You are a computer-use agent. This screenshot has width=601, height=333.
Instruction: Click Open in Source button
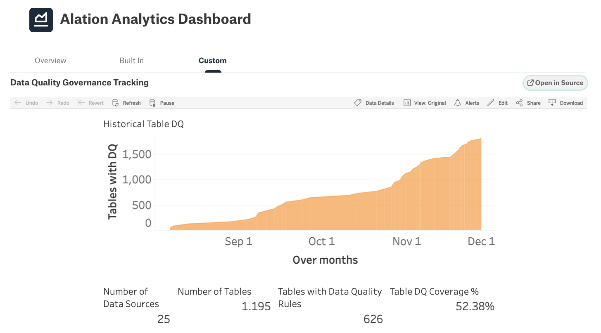coord(555,83)
